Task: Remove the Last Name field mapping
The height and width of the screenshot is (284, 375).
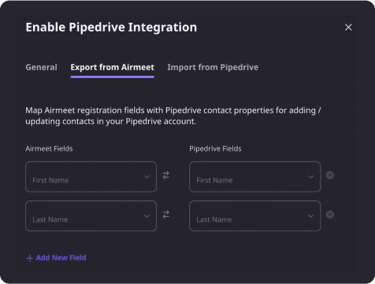Action: tap(330, 215)
